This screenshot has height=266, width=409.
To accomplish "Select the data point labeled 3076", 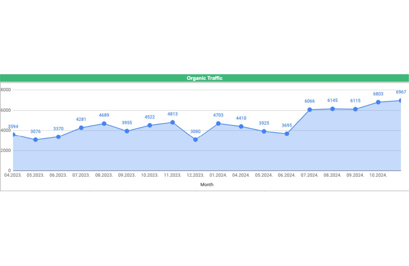I will pos(36,140).
